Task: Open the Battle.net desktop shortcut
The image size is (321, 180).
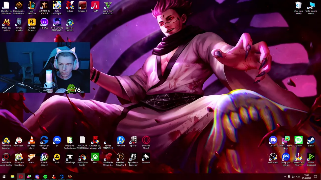Action: point(121,141)
